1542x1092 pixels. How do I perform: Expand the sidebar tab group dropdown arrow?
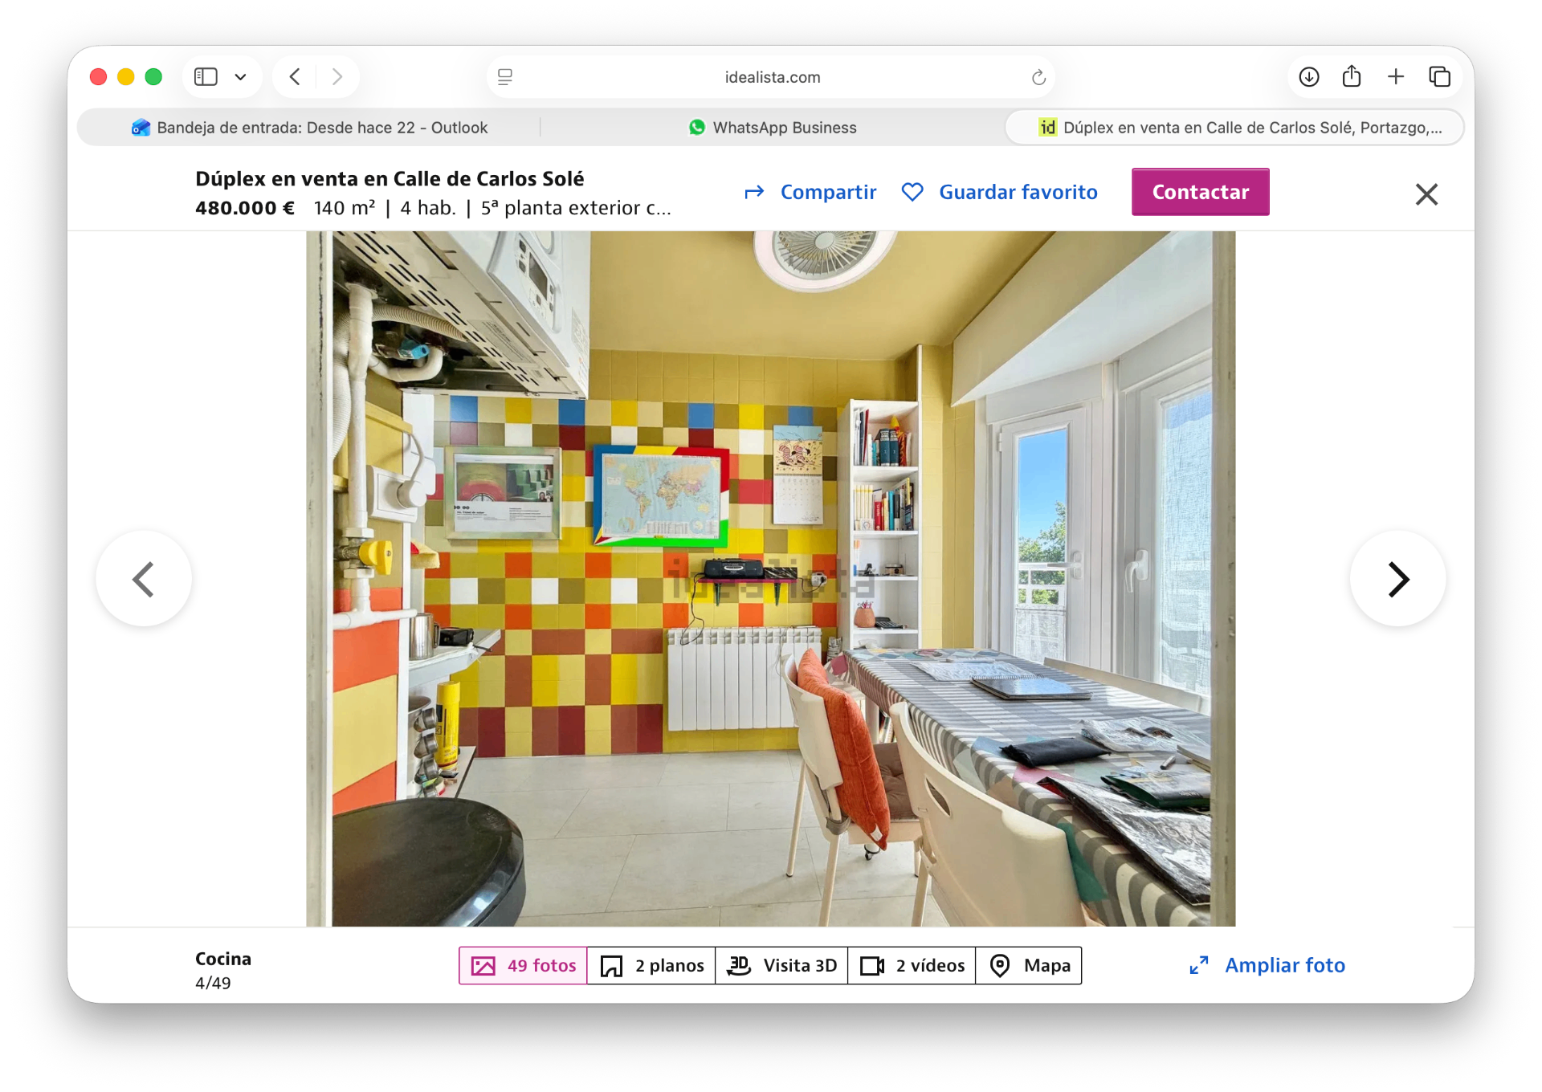pyautogui.click(x=240, y=77)
